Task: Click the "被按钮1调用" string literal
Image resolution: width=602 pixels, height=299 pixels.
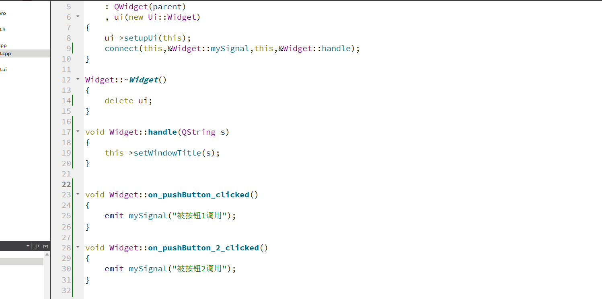Action: [x=199, y=215]
